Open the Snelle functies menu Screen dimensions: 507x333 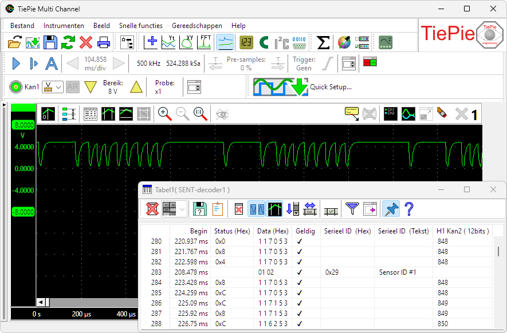141,26
